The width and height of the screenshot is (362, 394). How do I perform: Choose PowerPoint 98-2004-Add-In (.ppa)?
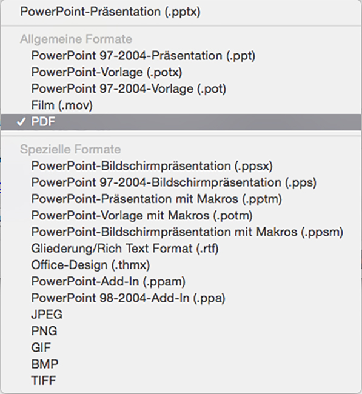point(181,298)
